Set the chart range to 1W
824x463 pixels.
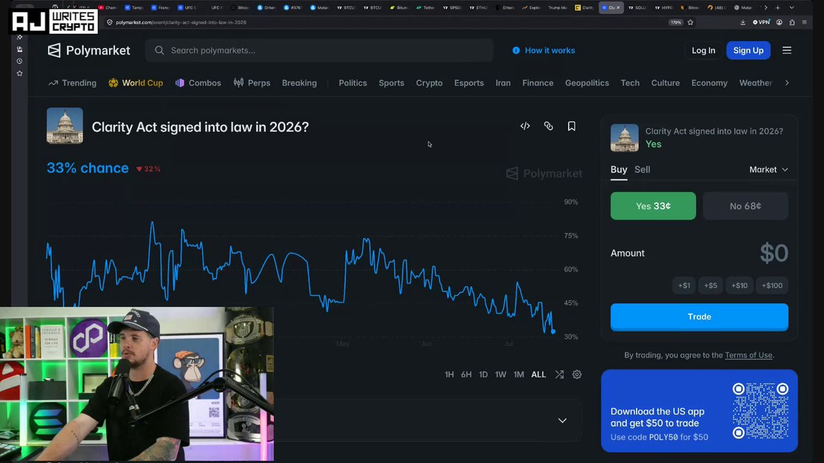pos(501,375)
